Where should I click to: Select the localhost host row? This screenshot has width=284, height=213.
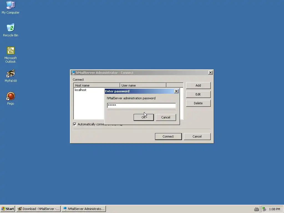[89, 90]
